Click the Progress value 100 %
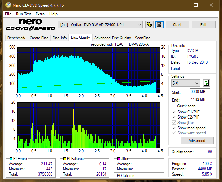This screenshot has width=222, height=182. [x=208, y=164]
